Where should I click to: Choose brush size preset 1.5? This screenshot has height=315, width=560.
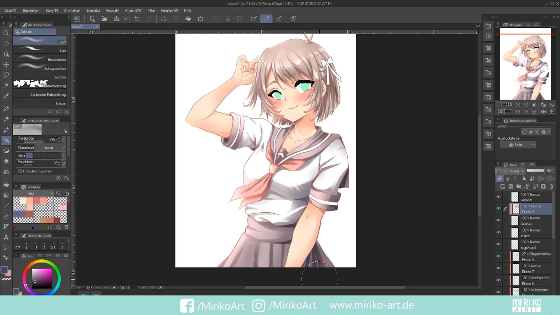pos(35,245)
